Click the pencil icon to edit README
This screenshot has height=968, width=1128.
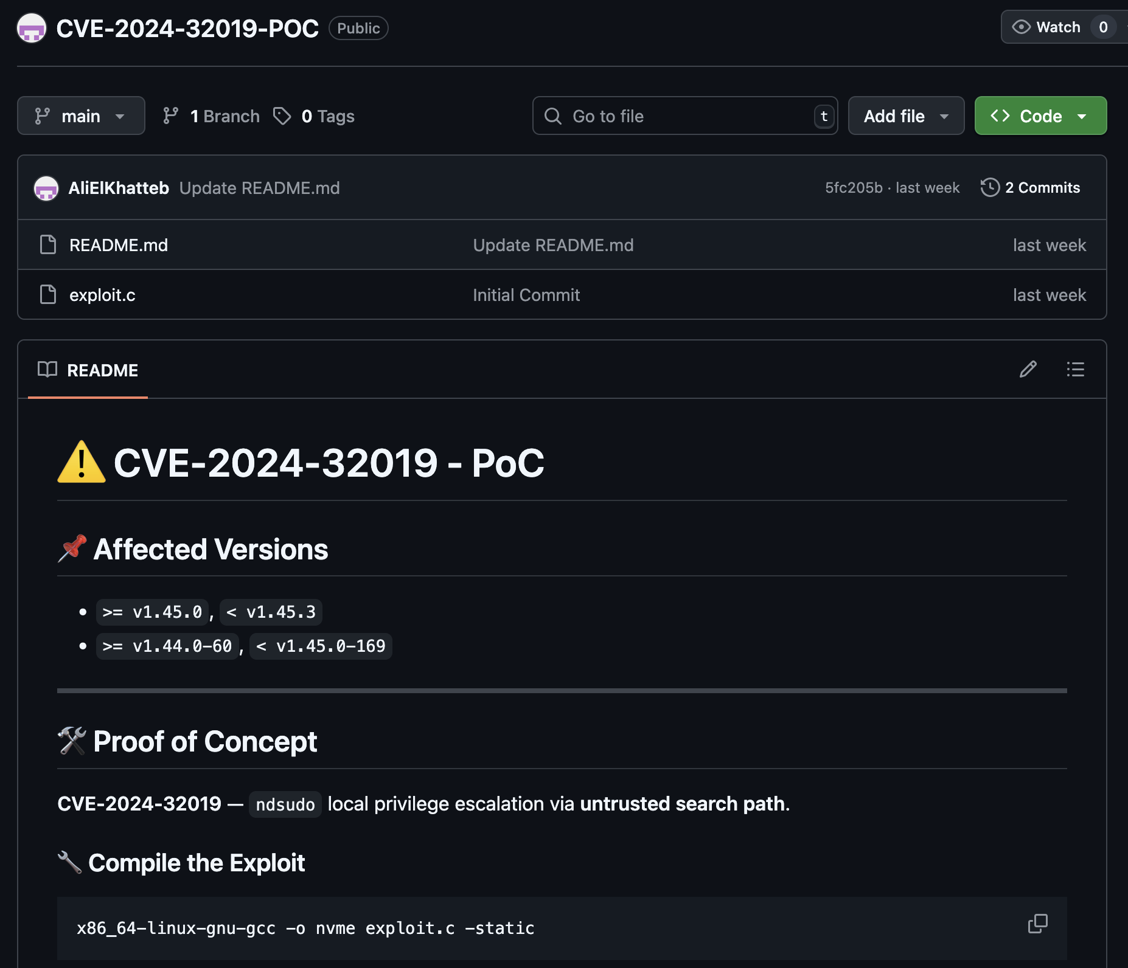coord(1028,369)
